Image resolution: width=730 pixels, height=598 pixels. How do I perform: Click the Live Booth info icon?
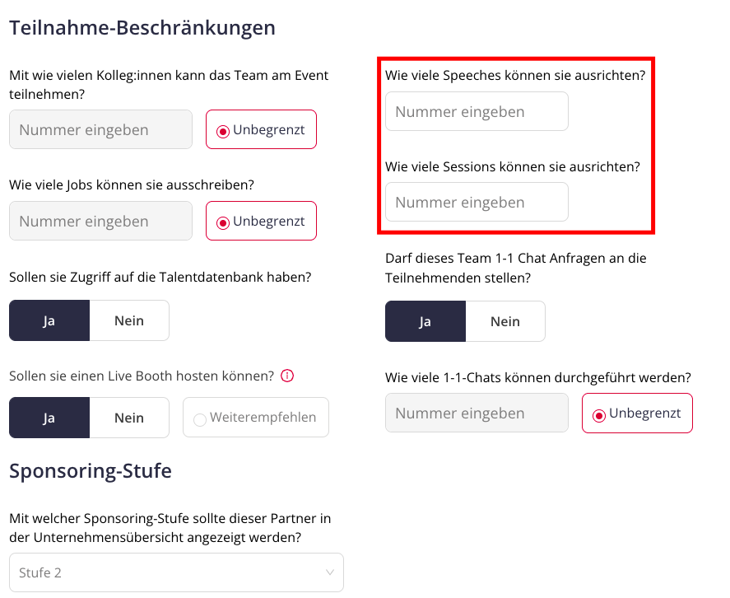tap(287, 376)
